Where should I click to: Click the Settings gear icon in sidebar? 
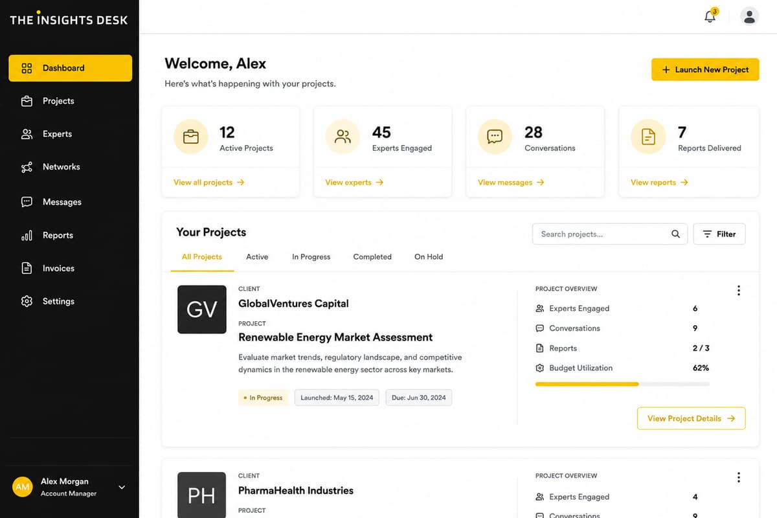(27, 301)
